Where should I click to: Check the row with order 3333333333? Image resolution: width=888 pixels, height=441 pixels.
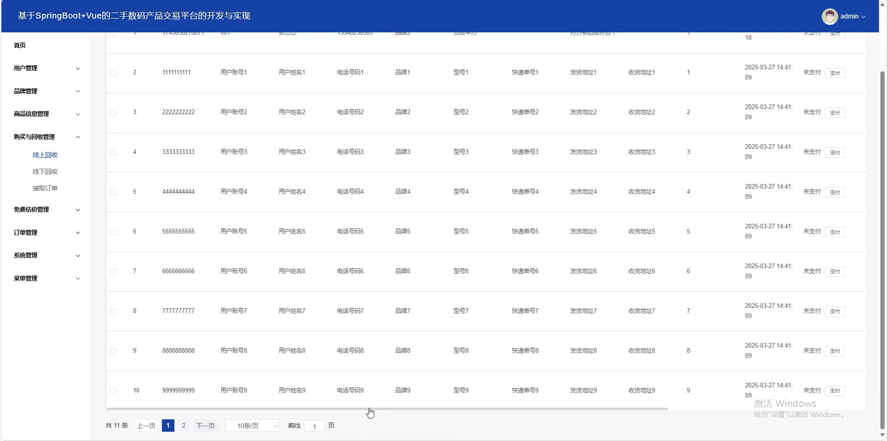(x=113, y=153)
